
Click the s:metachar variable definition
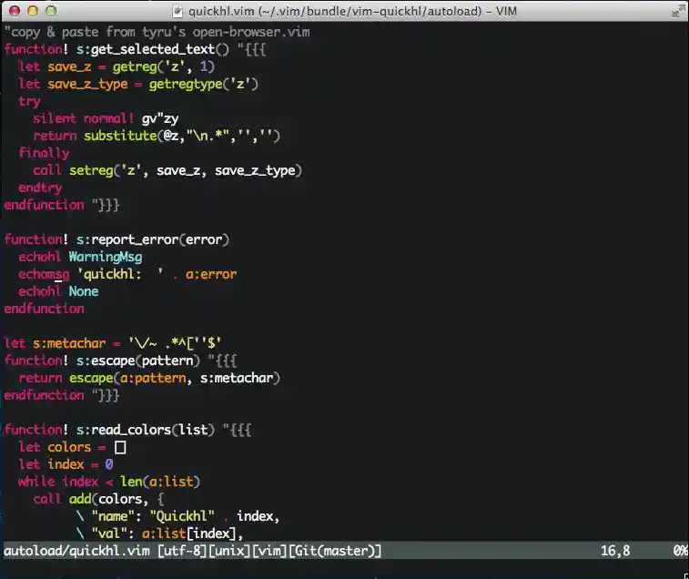[69, 343]
